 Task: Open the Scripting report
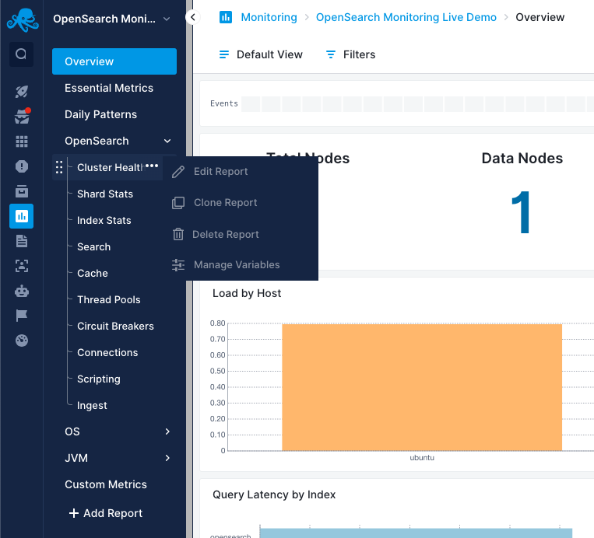(x=99, y=379)
